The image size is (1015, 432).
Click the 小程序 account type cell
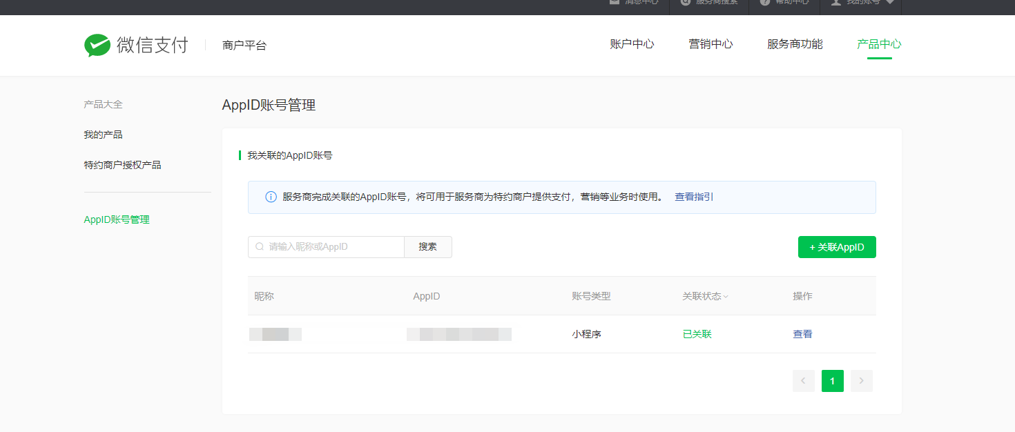point(586,334)
